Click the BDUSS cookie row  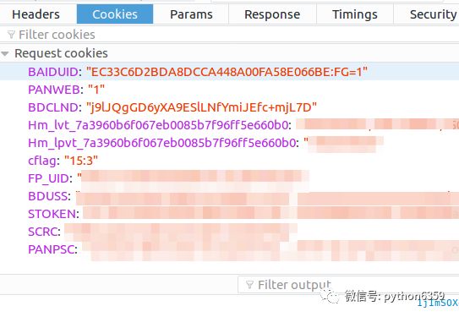230,196
